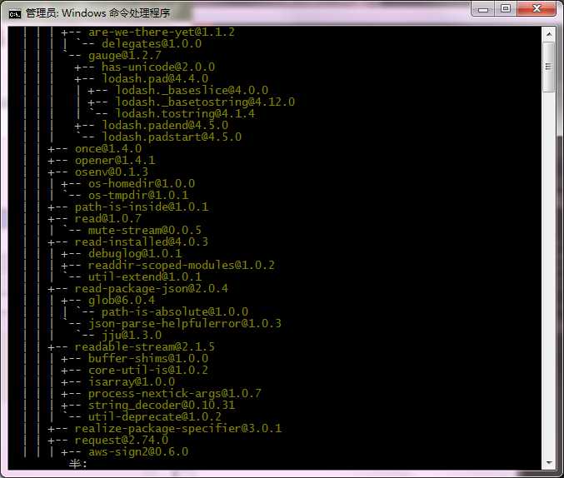Click aws-sign2@0.6.0 text
This screenshot has height=478, width=564.
(138, 451)
